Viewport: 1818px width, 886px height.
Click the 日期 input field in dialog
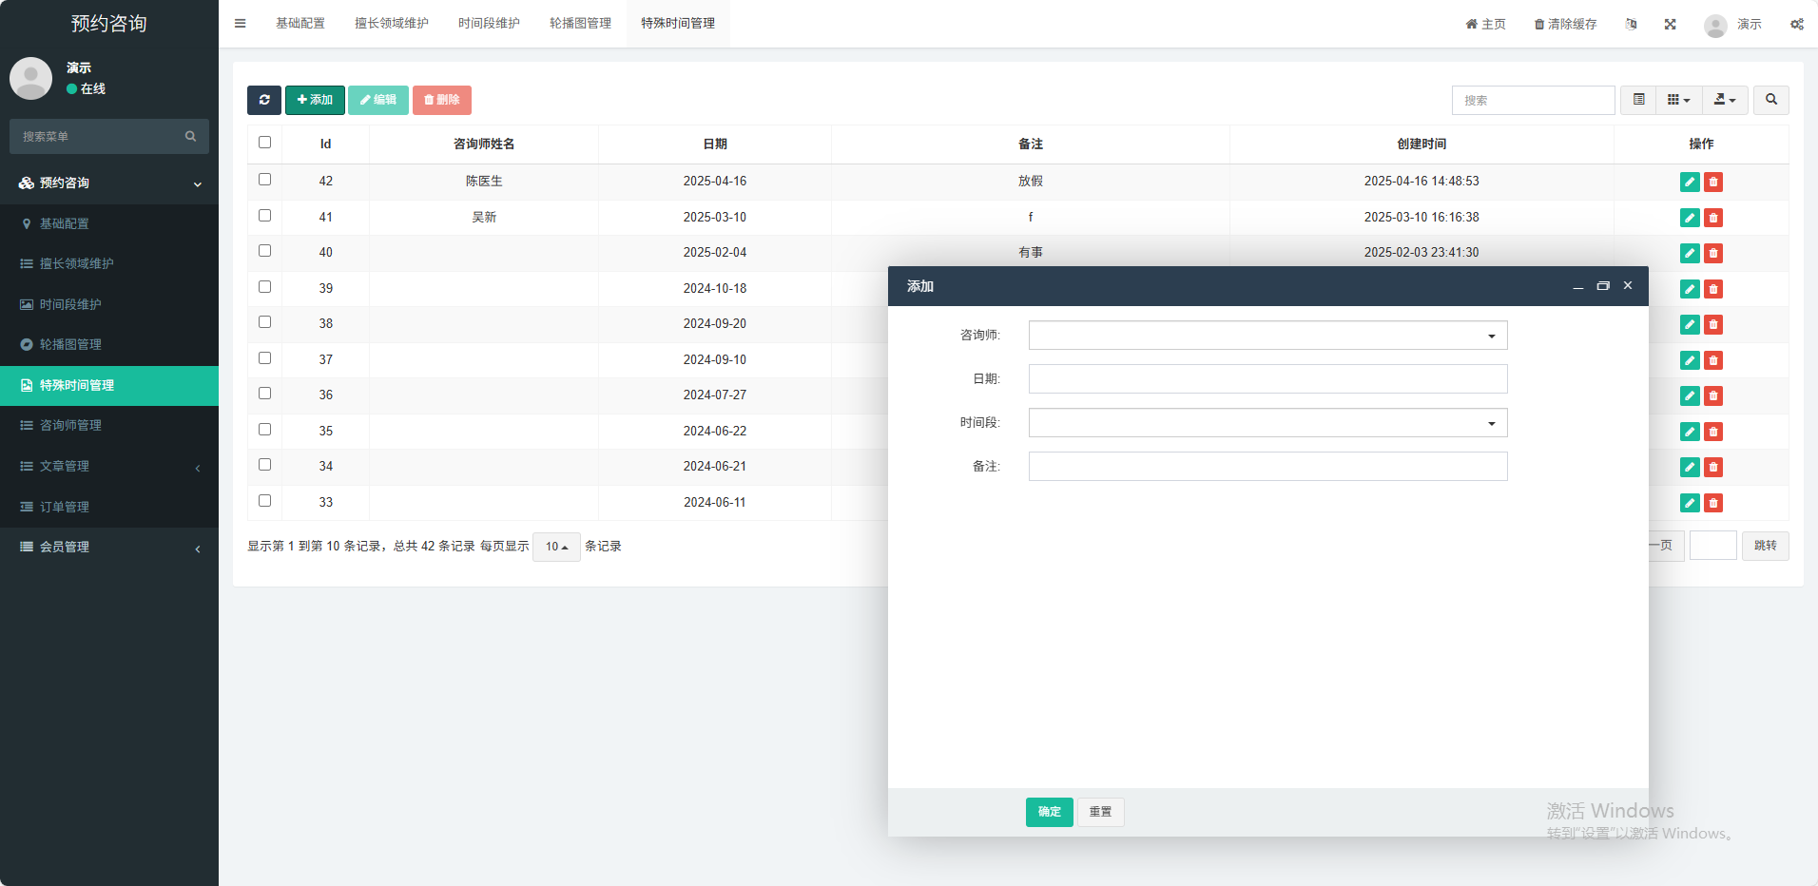[1267, 379]
